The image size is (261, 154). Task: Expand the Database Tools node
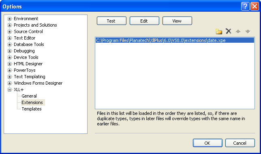[9, 44]
